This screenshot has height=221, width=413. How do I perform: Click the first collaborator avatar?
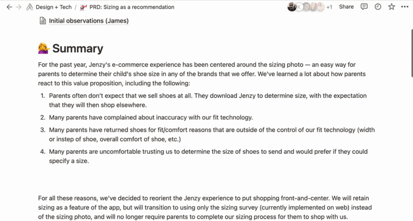291,7
